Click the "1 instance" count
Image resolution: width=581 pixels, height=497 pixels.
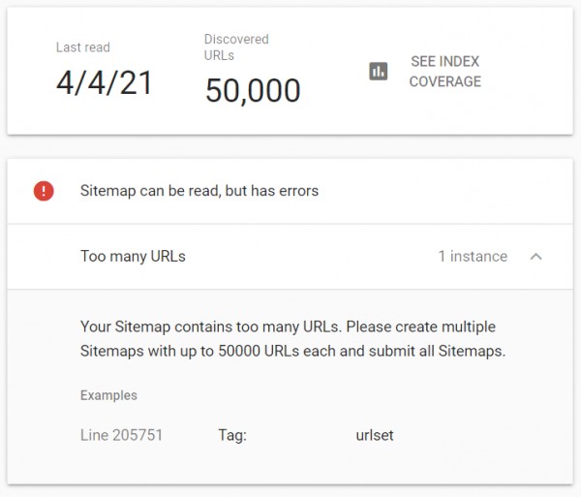click(473, 257)
